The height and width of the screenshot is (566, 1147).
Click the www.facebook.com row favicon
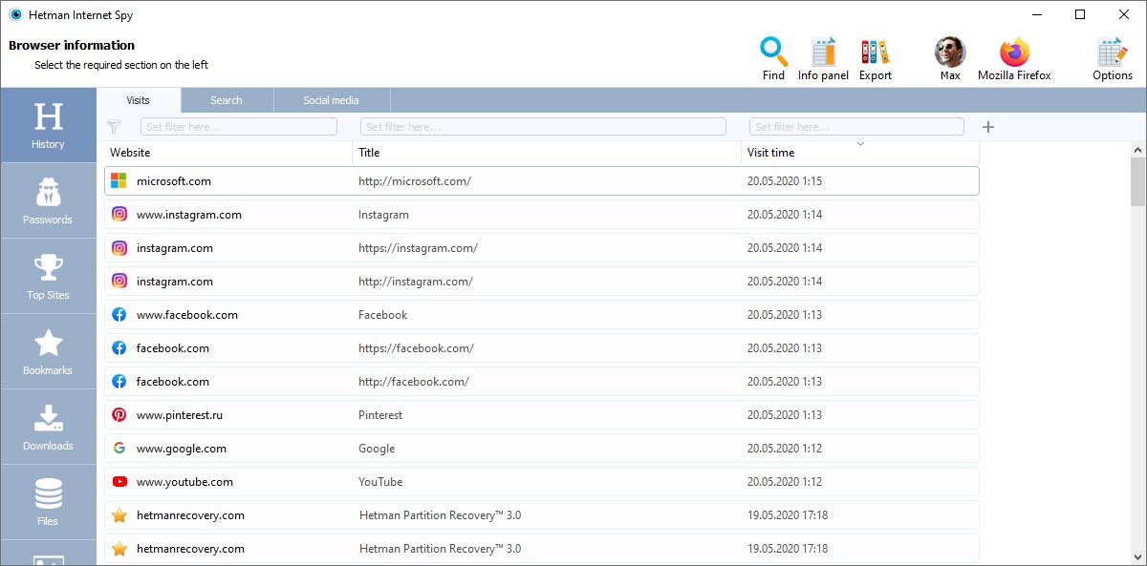(x=119, y=315)
